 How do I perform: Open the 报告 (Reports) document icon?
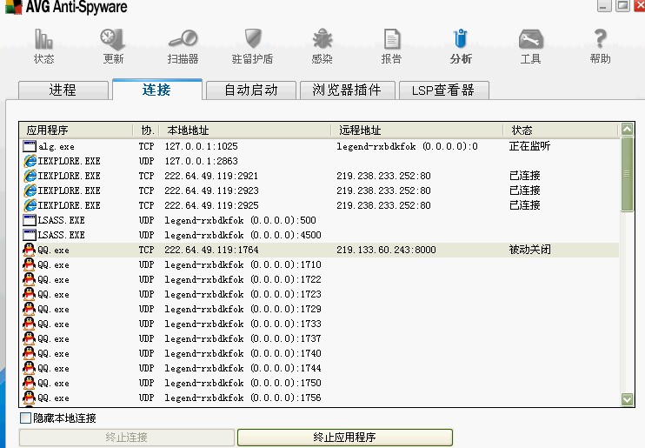pos(391,39)
